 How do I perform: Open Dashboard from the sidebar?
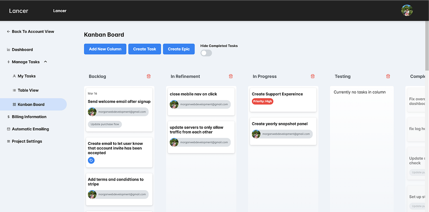click(22, 50)
